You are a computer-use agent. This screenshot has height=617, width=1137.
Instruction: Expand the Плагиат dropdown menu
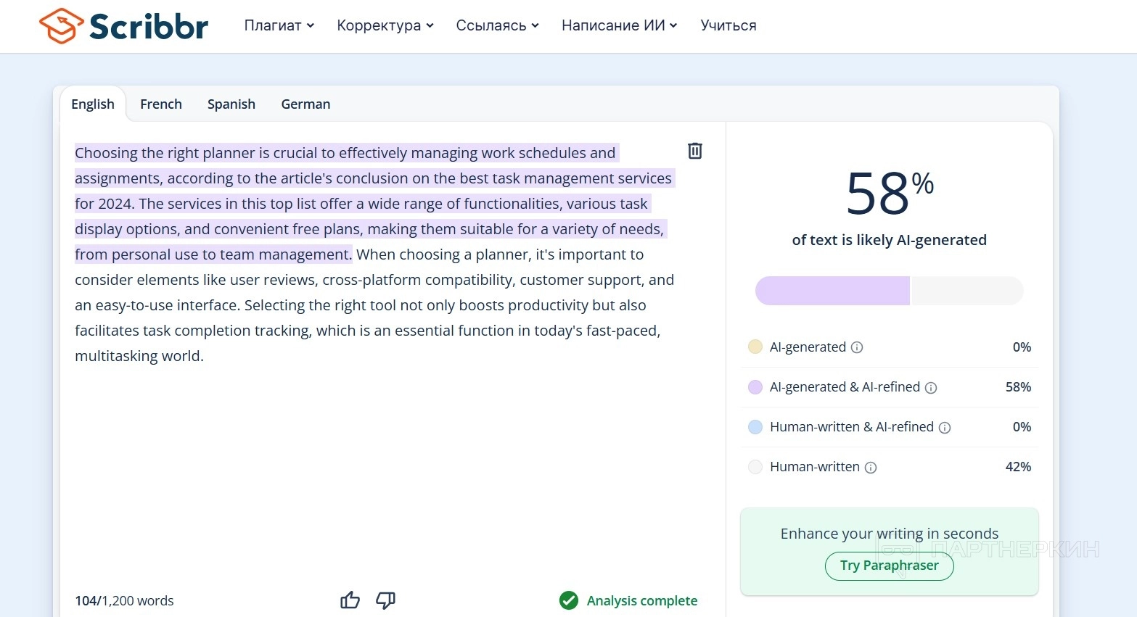pyautogui.click(x=279, y=25)
